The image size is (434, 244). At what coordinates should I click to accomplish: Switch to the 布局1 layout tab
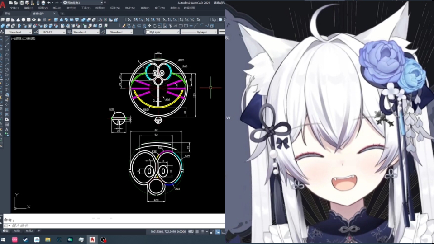(x=17, y=231)
